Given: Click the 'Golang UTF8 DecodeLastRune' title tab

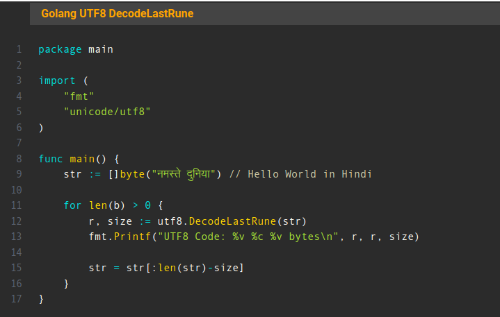Looking at the screenshot, I should click(117, 14).
